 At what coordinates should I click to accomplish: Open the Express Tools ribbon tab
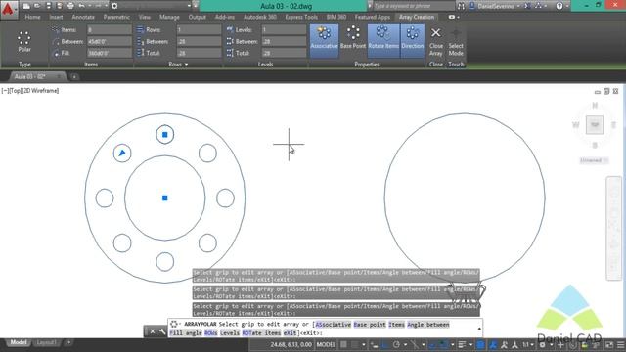pyautogui.click(x=301, y=18)
